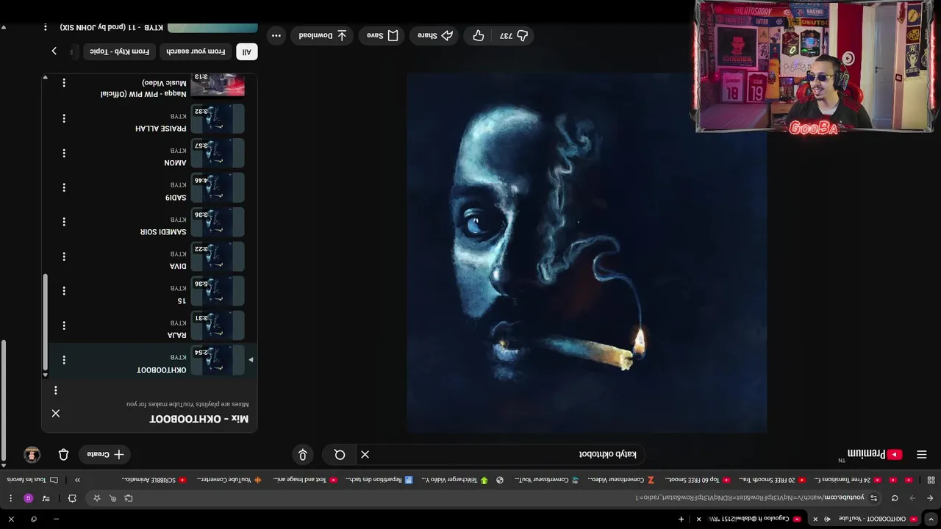The width and height of the screenshot is (941, 529).
Task: Open the browser apps grid icon in bookmarks bar
Action: [931, 480]
